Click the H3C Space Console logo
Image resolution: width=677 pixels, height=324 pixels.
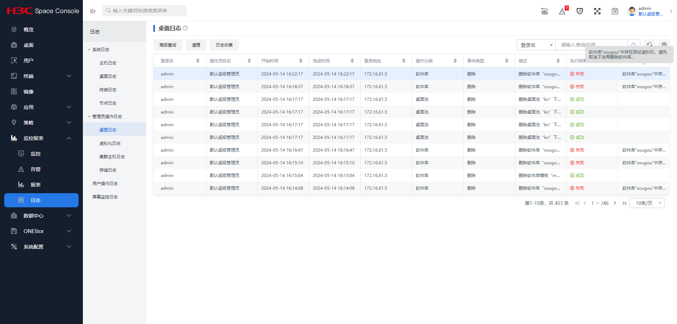(43, 11)
